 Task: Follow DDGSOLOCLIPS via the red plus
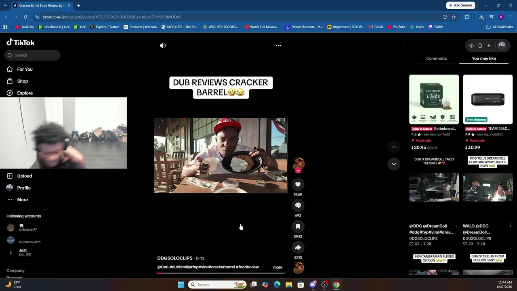pyautogui.click(x=298, y=171)
